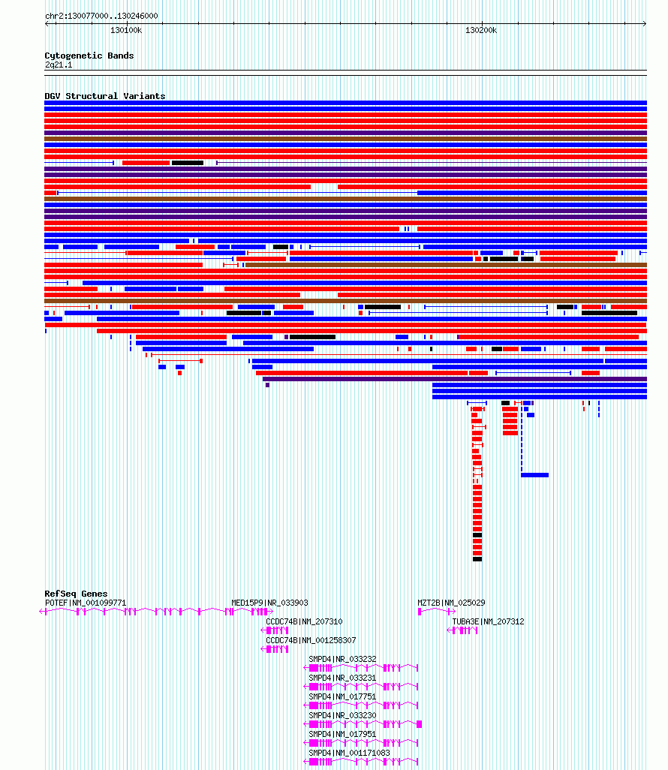Click the right arrowhead of the scale ruler

(645, 23)
